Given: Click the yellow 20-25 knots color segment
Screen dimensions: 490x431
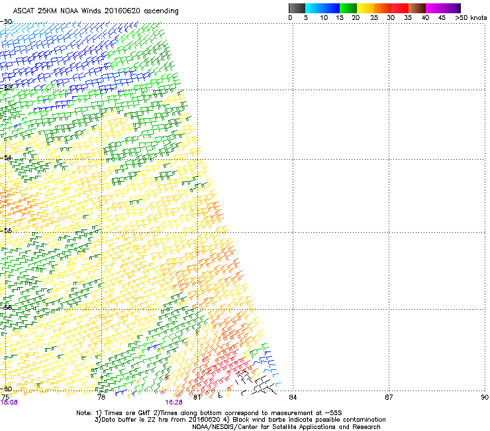Looking at the screenshot, I should (x=366, y=8).
